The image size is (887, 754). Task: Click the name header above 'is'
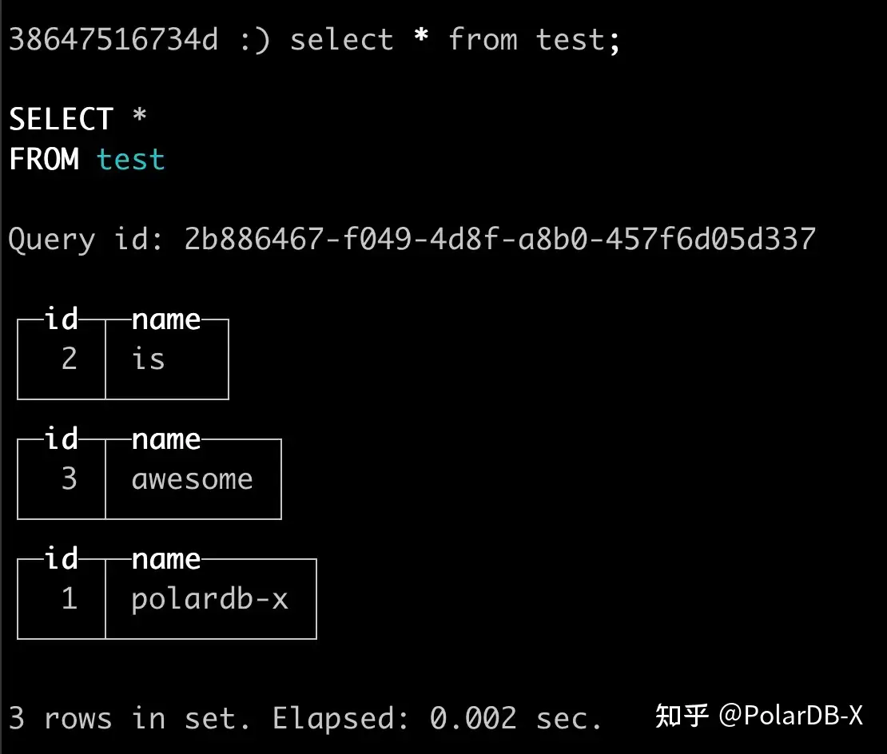tap(166, 319)
